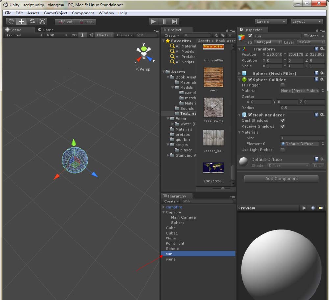
Task: Click Project search by label icon
Action: tap(223, 35)
